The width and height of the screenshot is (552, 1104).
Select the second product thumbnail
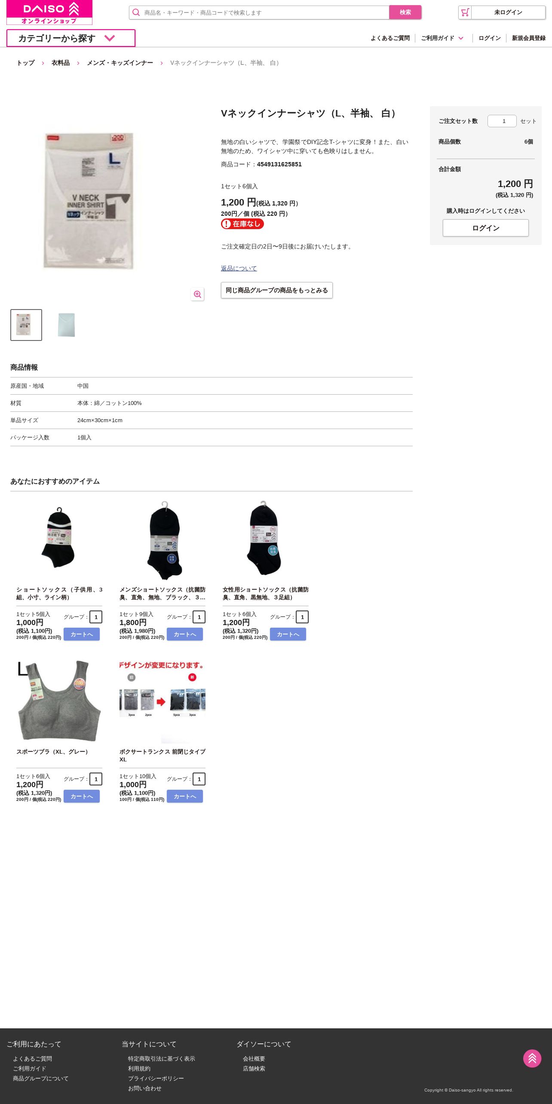pyautogui.click(x=67, y=325)
